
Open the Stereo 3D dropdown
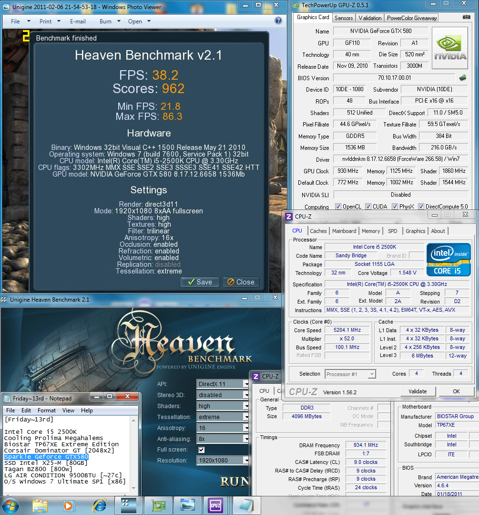(223, 395)
